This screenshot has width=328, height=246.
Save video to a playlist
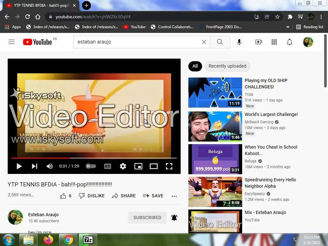(153, 196)
